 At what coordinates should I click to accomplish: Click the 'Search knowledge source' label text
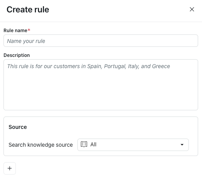tap(41, 145)
